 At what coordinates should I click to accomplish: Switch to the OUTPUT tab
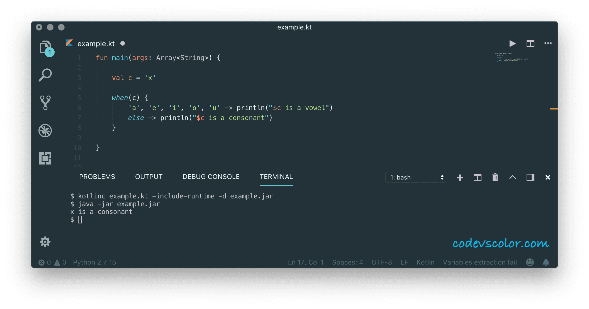pyautogui.click(x=149, y=177)
